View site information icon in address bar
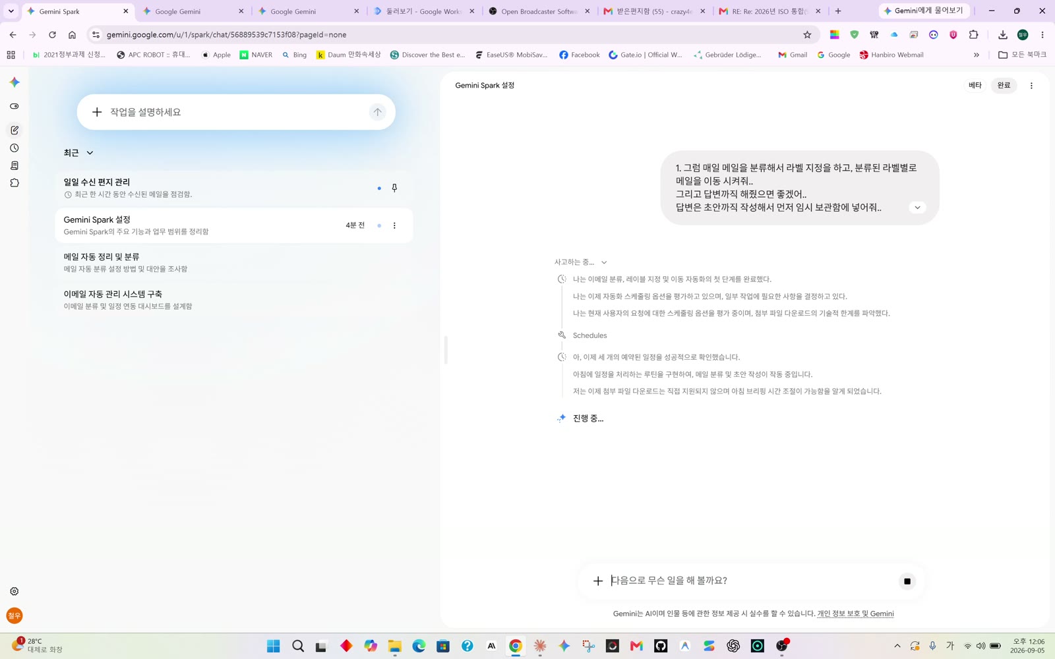Screen dimensions: 1055x659 [96, 35]
